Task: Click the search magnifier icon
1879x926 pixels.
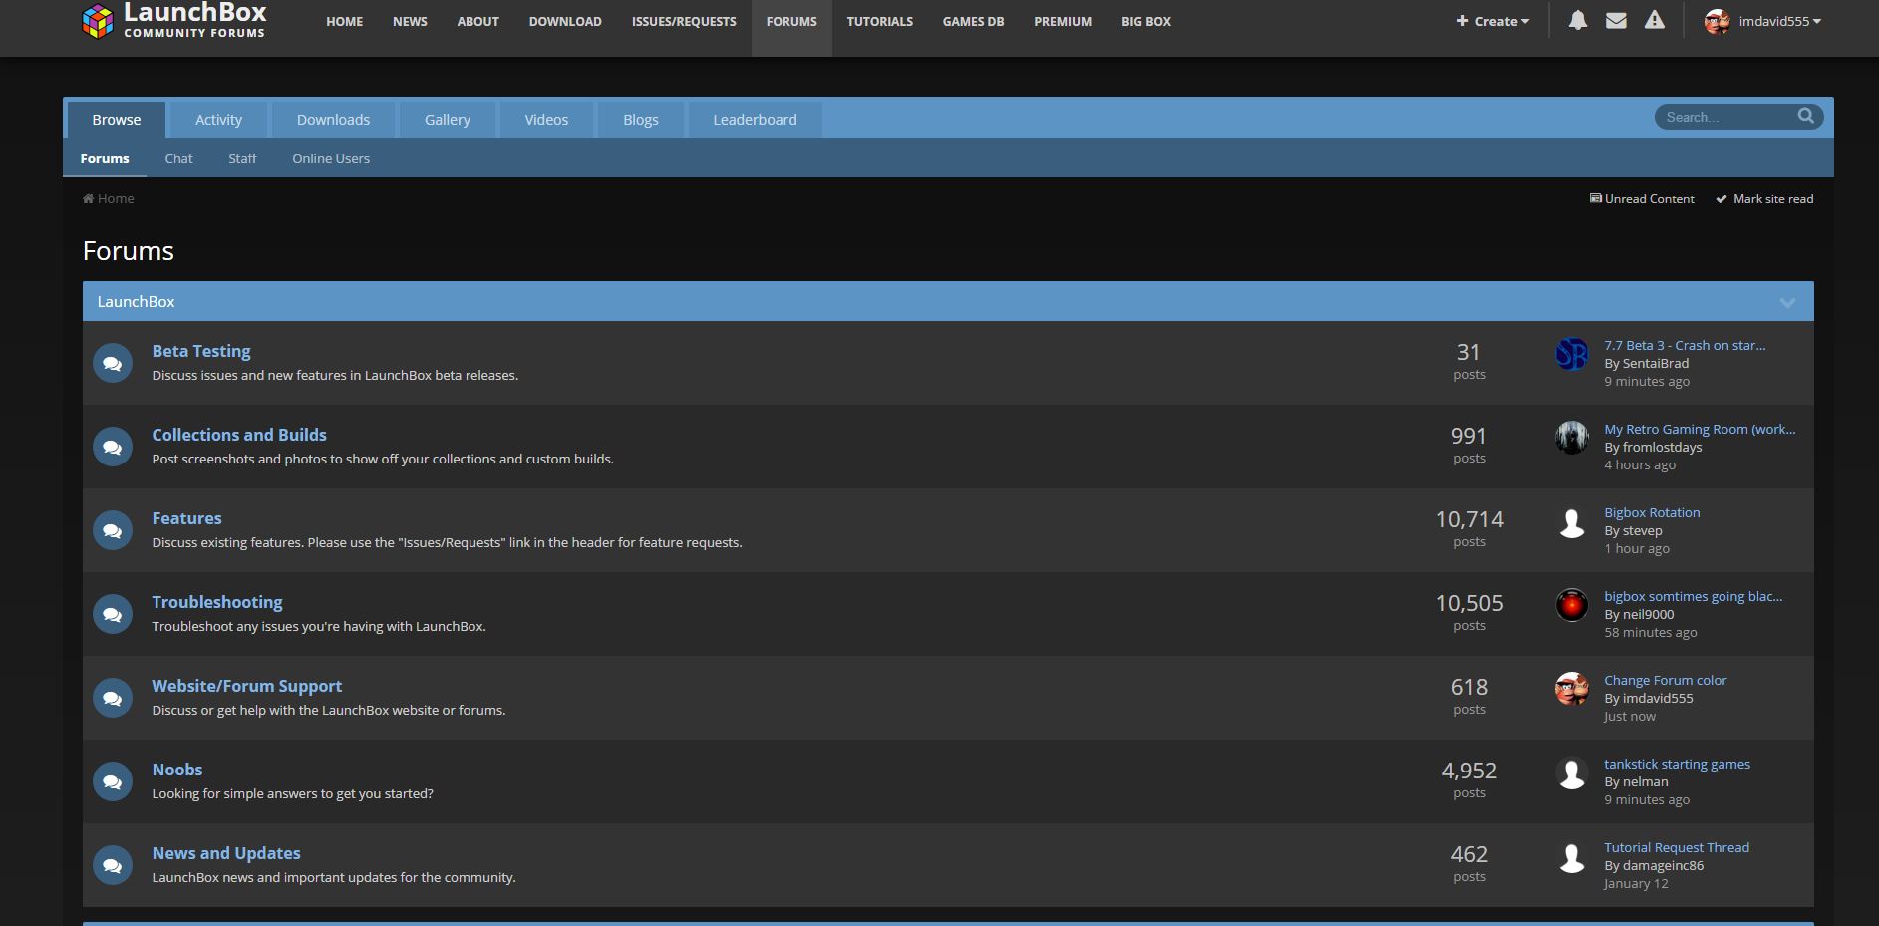Action: (x=1805, y=117)
